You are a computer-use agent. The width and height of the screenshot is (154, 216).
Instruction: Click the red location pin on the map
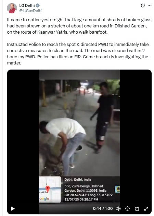[x=48, y=189]
